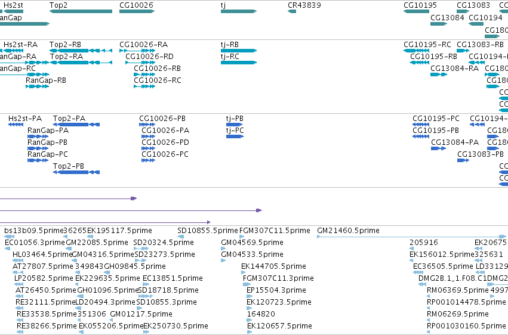Image resolution: width=508 pixels, height=335 pixels.
Task: Select the tj-PB protein bar
Action: point(234,125)
